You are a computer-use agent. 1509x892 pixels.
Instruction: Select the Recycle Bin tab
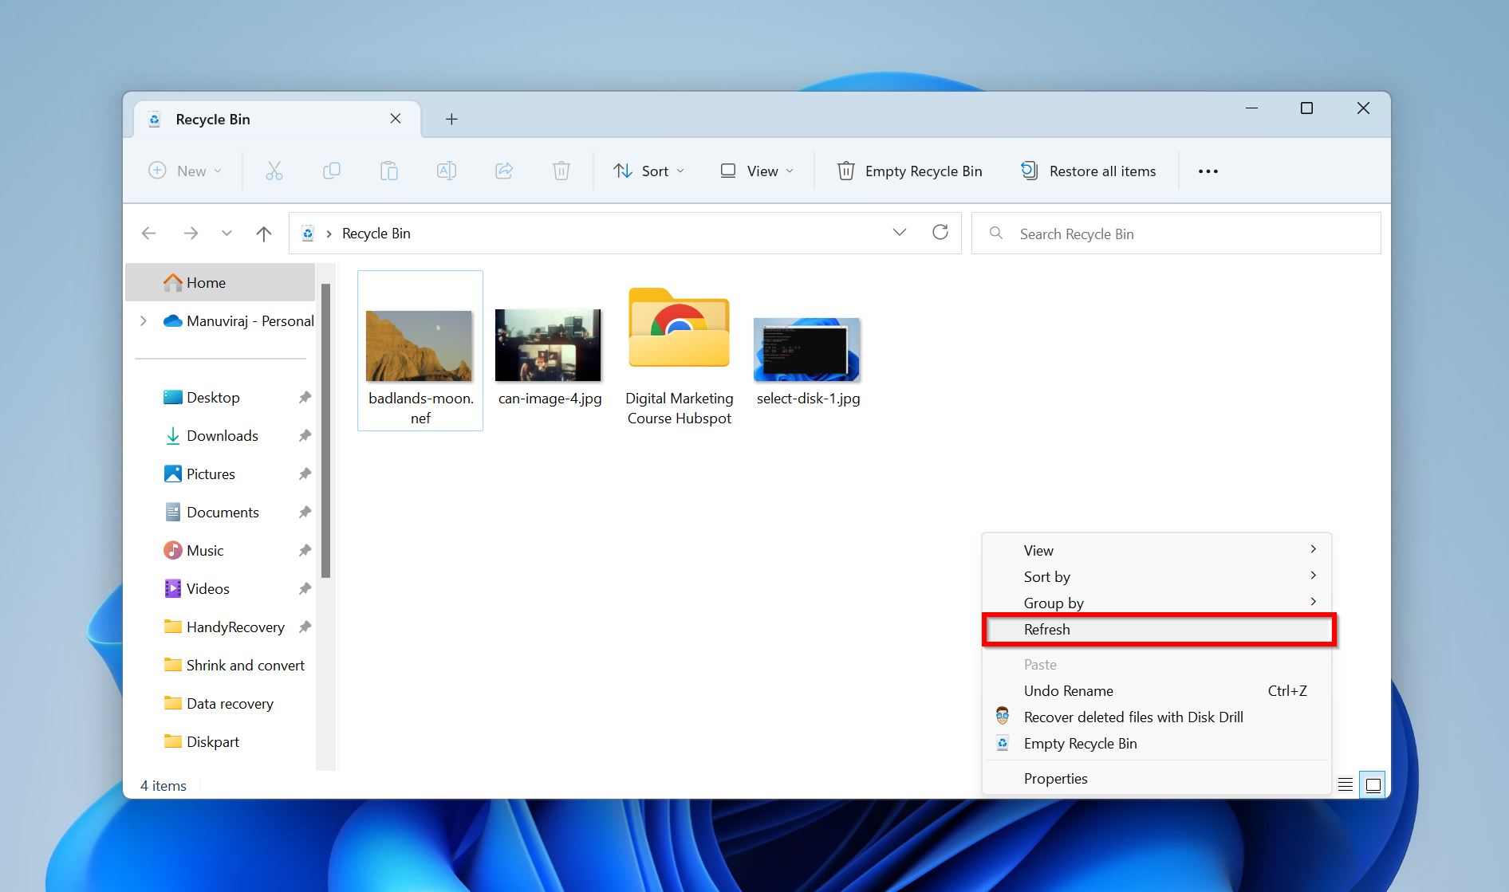(x=278, y=119)
